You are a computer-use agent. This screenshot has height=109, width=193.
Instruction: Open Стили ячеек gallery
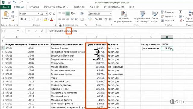[155, 17]
